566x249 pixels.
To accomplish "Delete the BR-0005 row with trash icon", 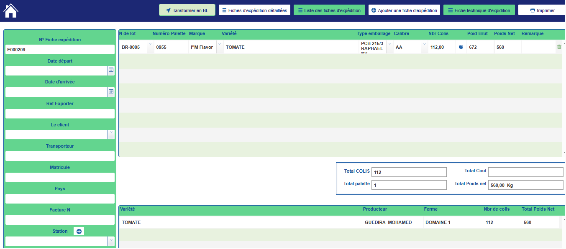I will tap(559, 47).
